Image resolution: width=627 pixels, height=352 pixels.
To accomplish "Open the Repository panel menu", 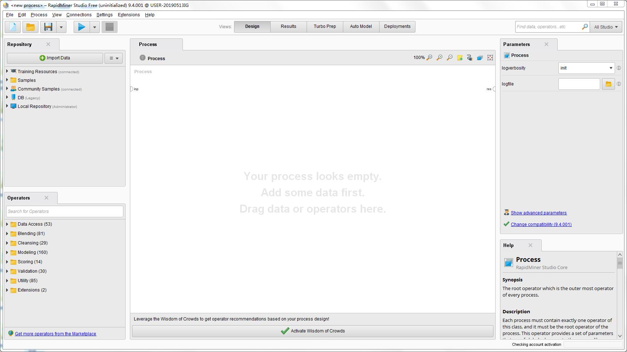I will 114,58.
